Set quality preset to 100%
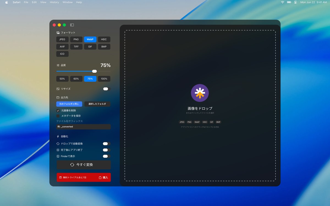Screen dimensions: 330x206 tap(104, 79)
